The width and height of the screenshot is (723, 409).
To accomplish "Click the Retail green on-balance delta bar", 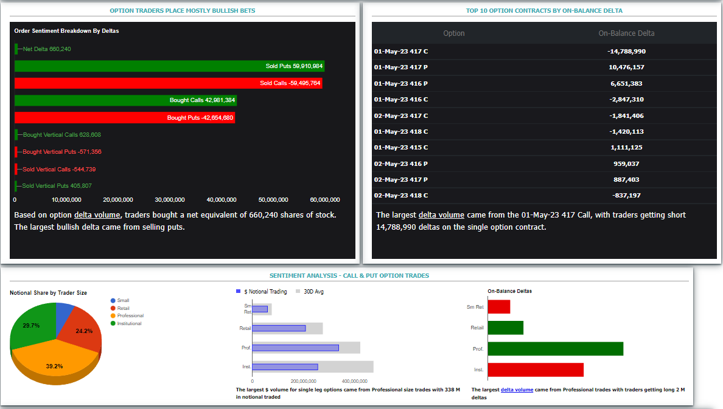I will pos(505,328).
